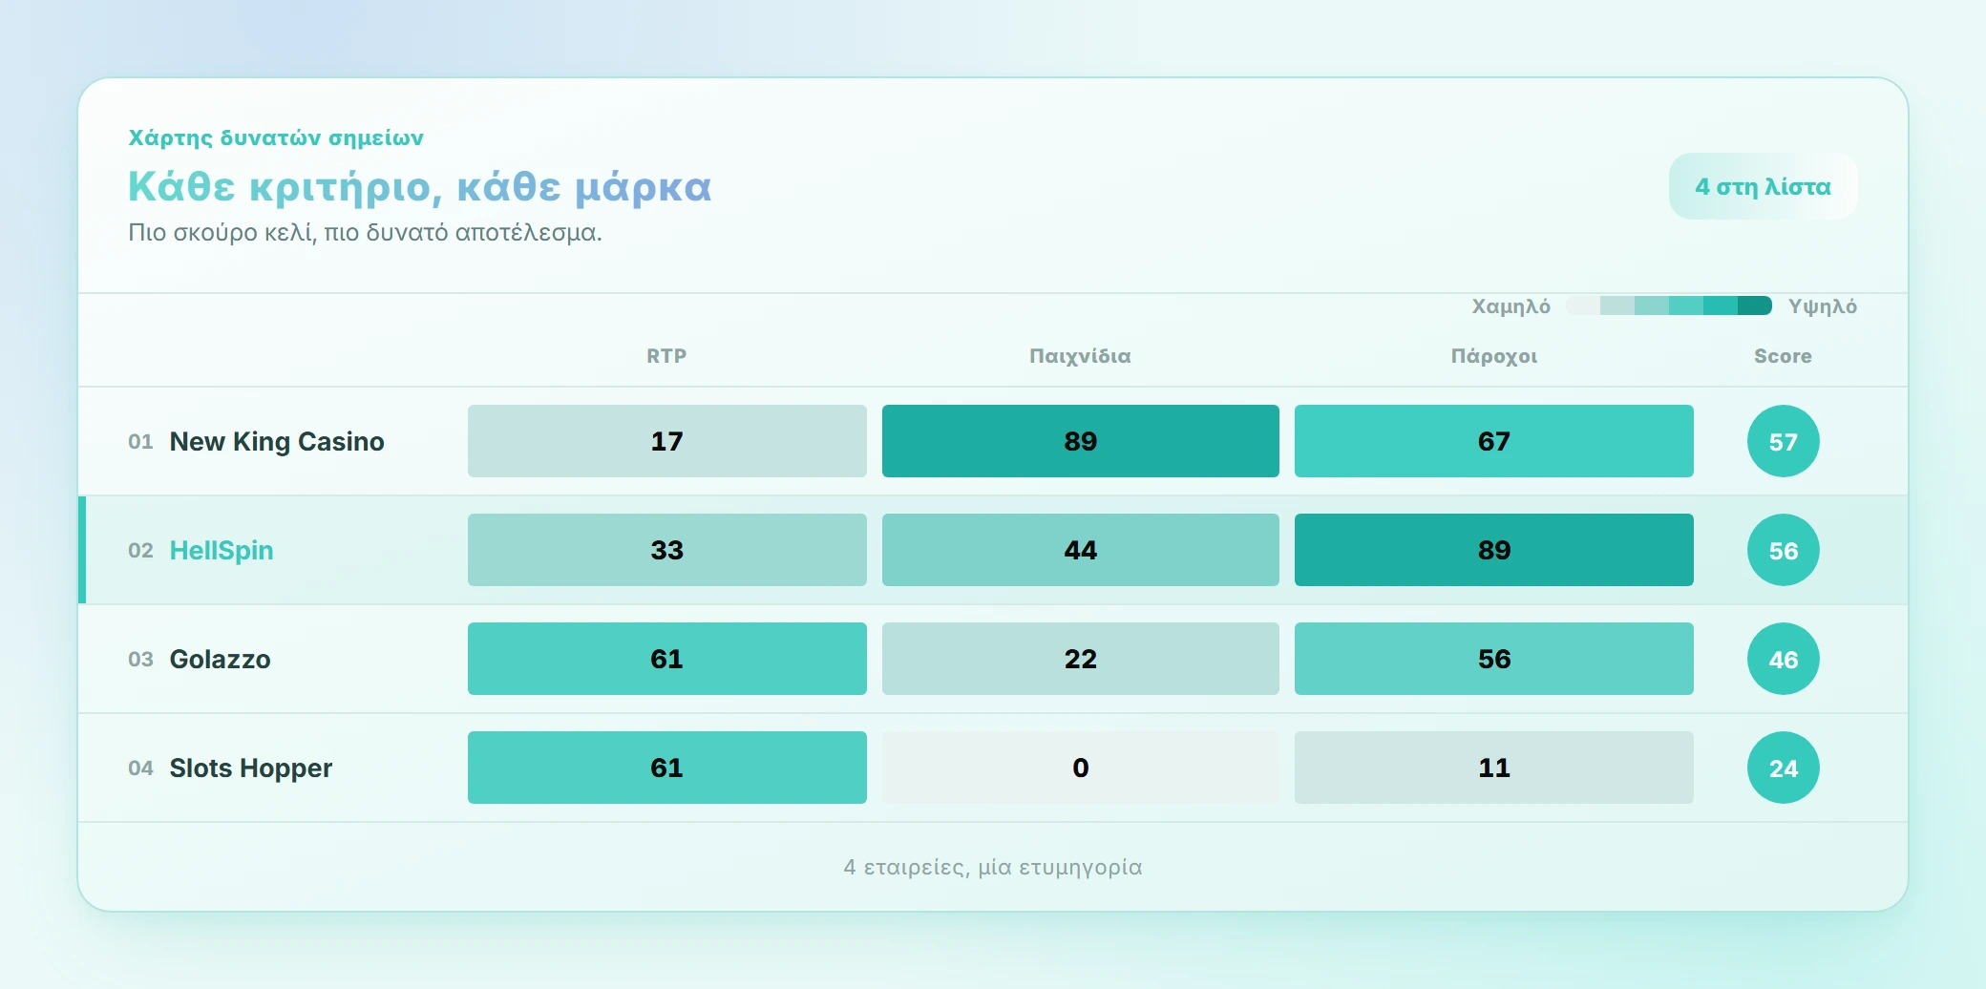Select the Παιχνίδια column header

(1080, 356)
